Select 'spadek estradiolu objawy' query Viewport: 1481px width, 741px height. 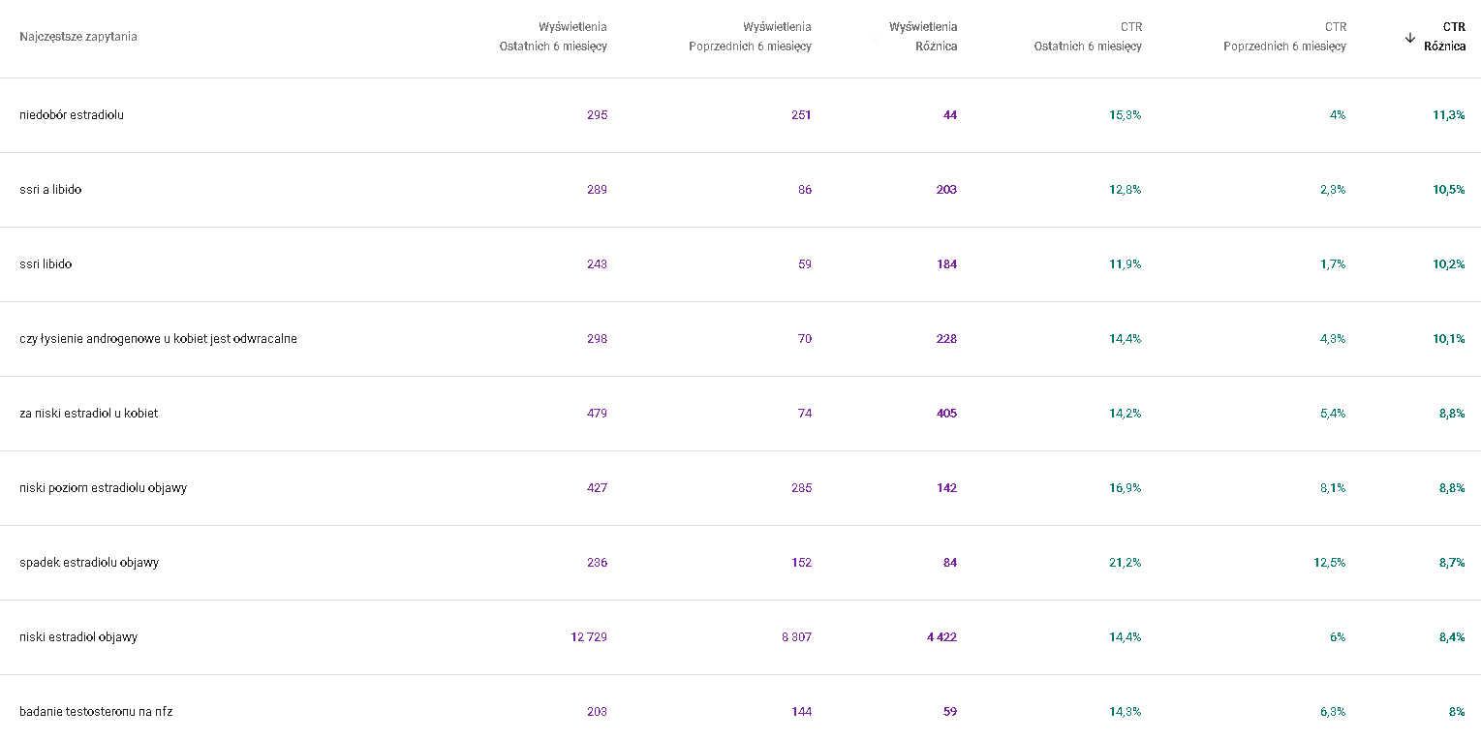pos(89,563)
